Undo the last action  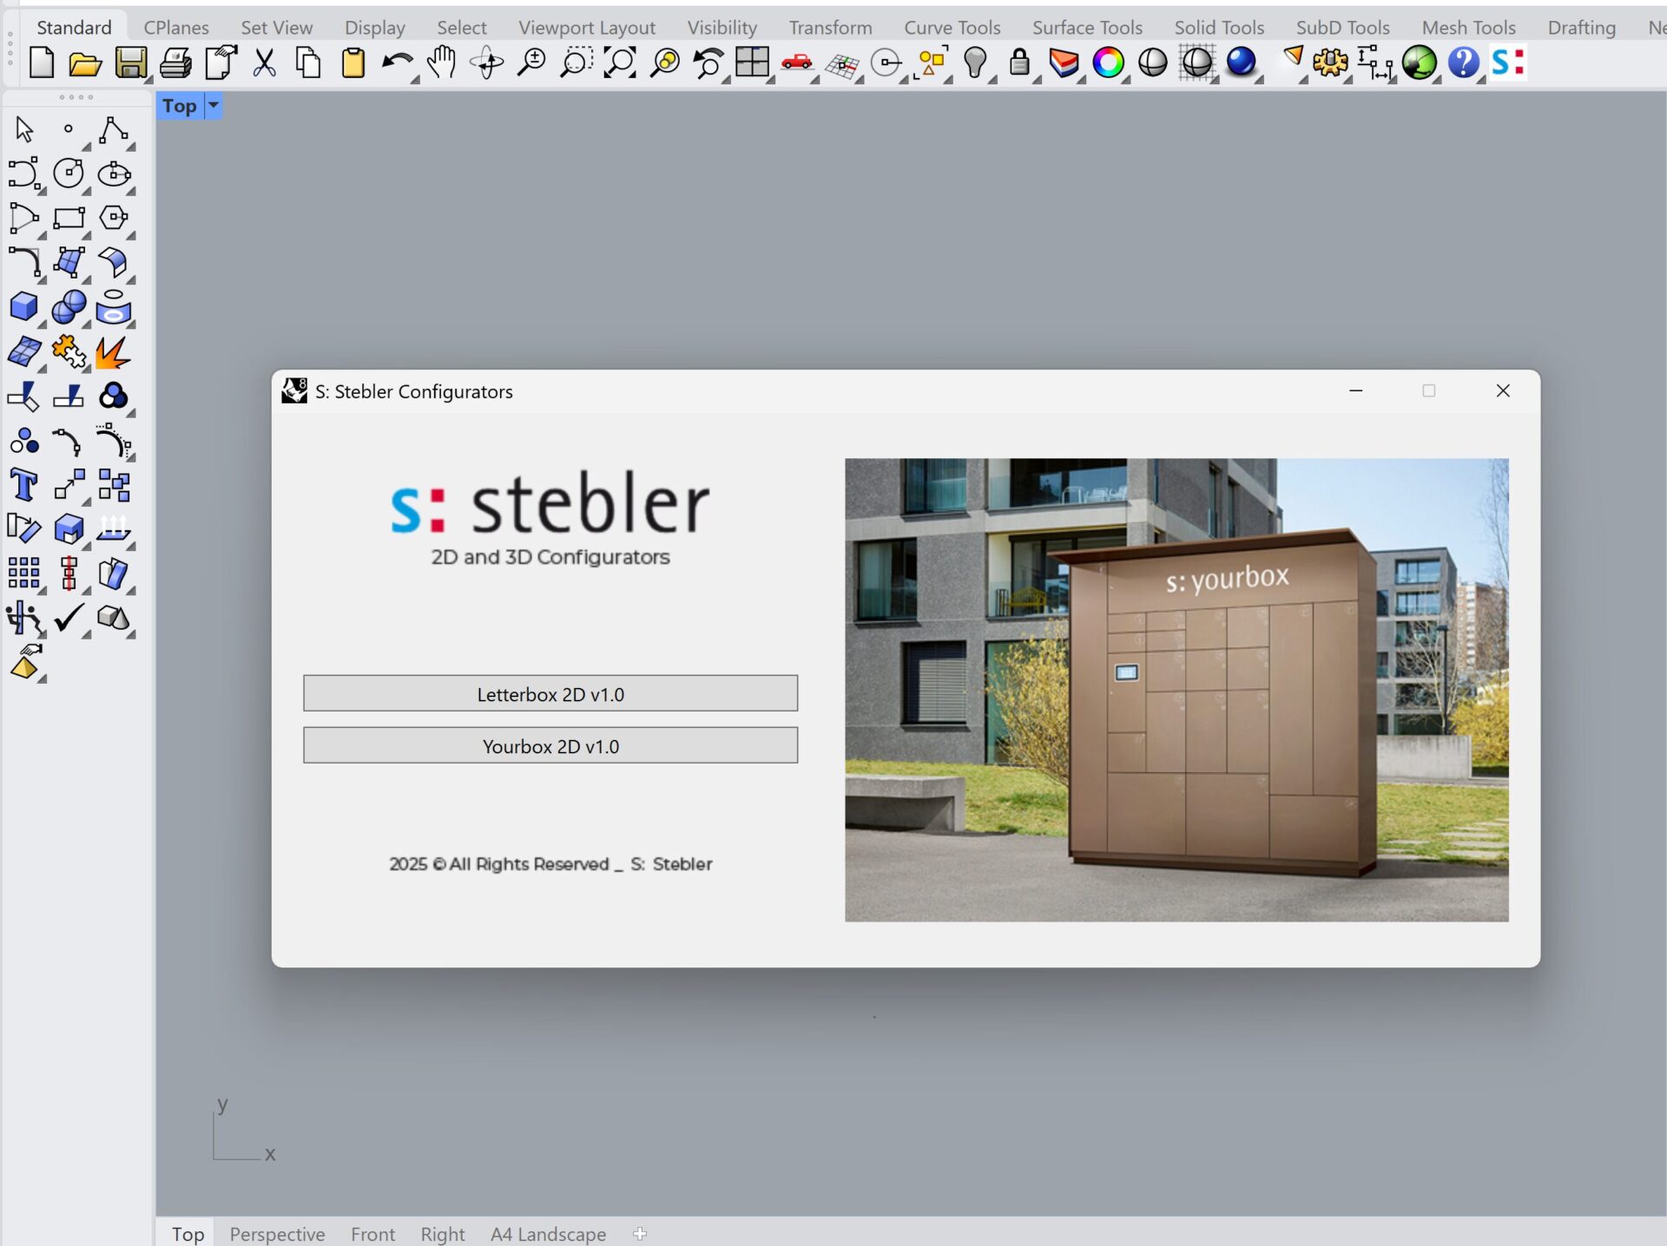[x=397, y=63]
